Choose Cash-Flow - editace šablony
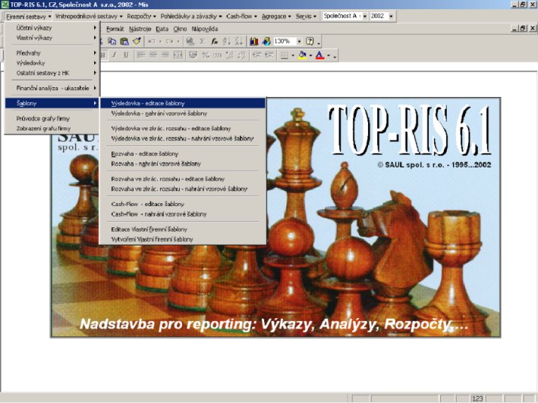Screen dimensions: 538x403 click(183, 204)
